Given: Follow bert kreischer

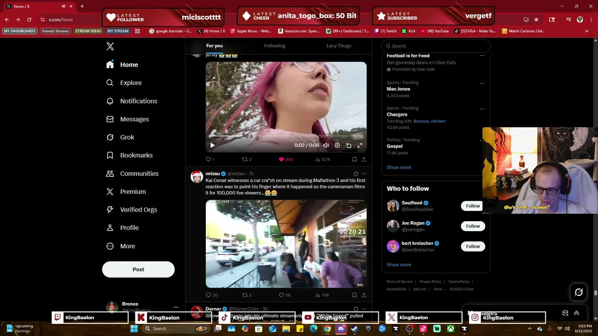Looking at the screenshot, I should pyautogui.click(x=473, y=246).
